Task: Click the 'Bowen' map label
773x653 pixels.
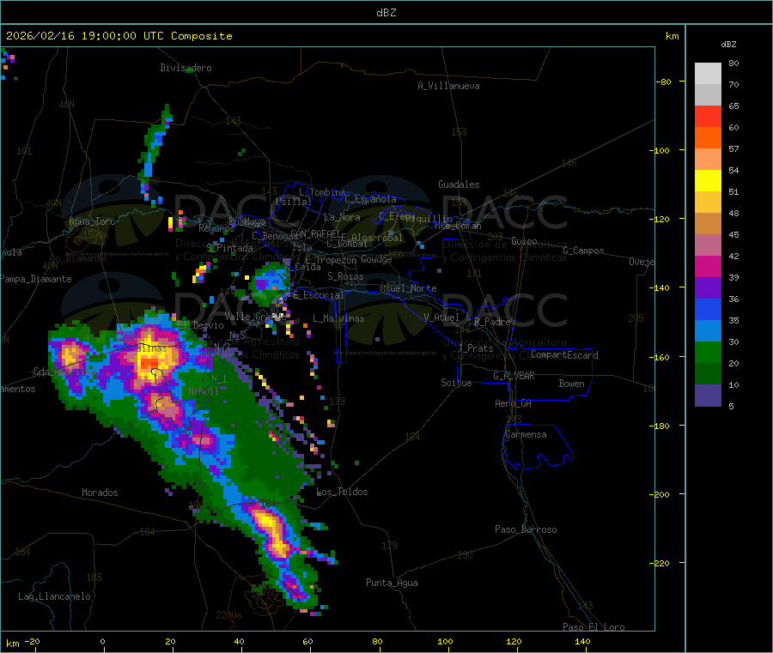Action: click(572, 384)
